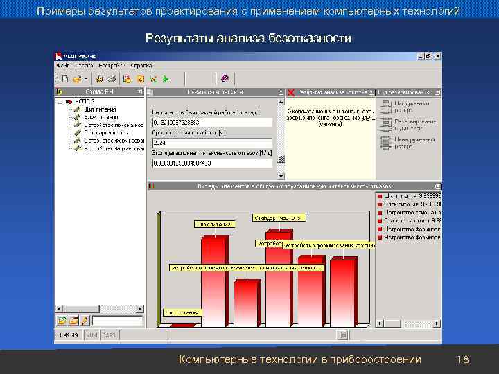Click pin button on reservation type header
This screenshot has width=499, height=374.
(437, 93)
